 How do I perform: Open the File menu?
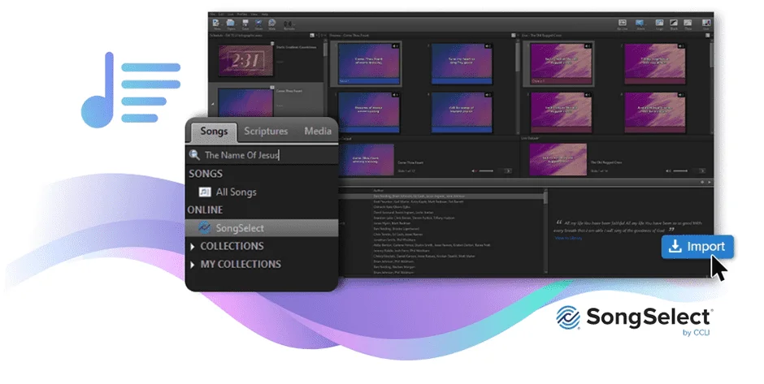pos(212,14)
